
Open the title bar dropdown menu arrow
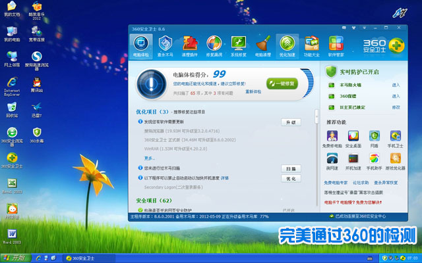tap(365, 28)
